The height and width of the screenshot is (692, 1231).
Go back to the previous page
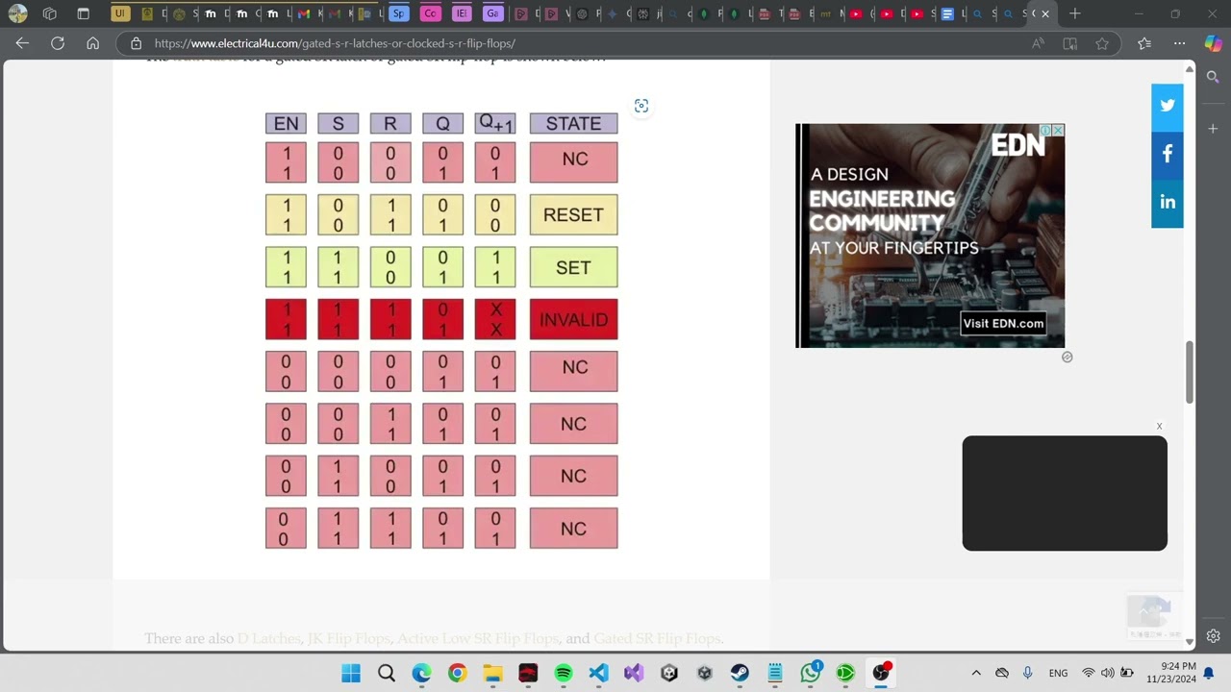(x=22, y=43)
